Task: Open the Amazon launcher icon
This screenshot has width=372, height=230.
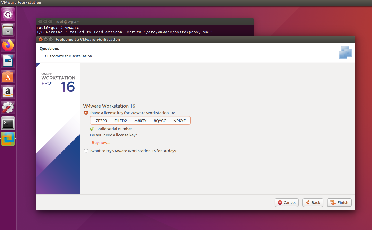Action: [x=8, y=92]
